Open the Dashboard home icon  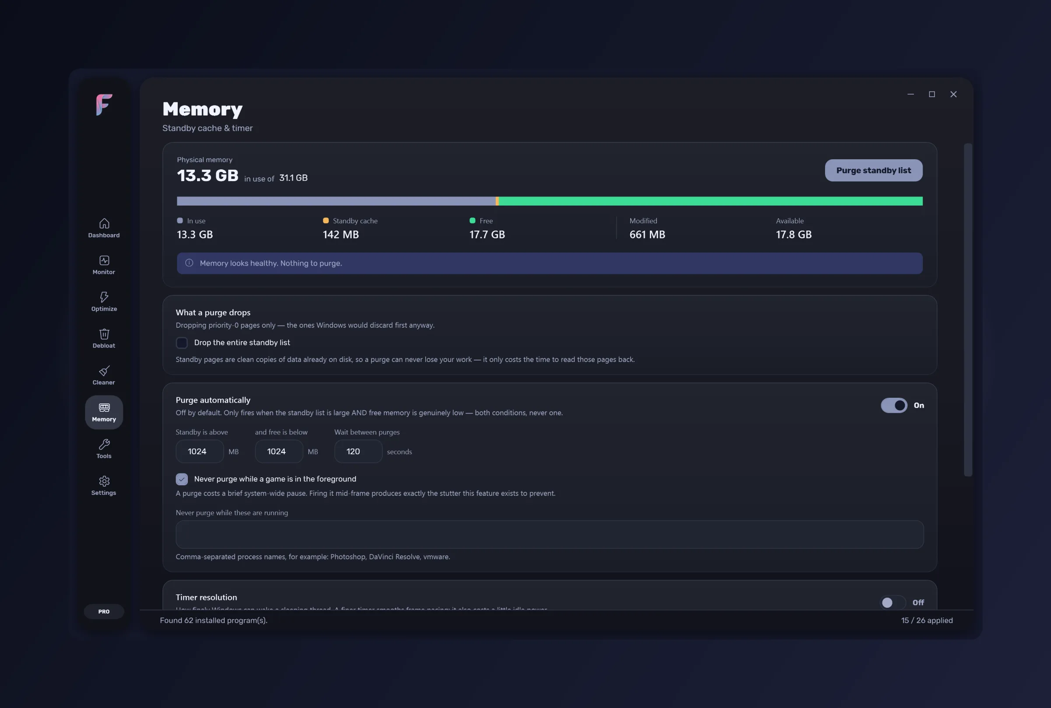[x=104, y=224]
